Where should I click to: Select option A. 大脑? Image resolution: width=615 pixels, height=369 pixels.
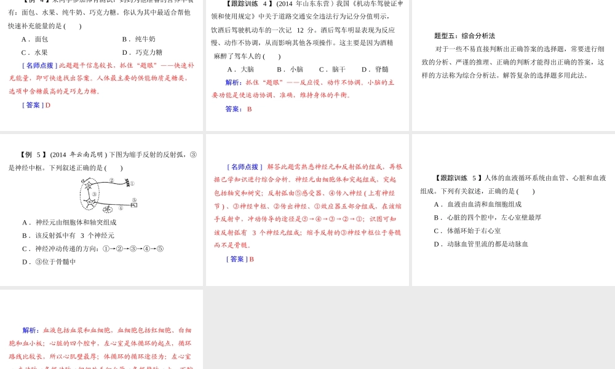tap(241, 69)
